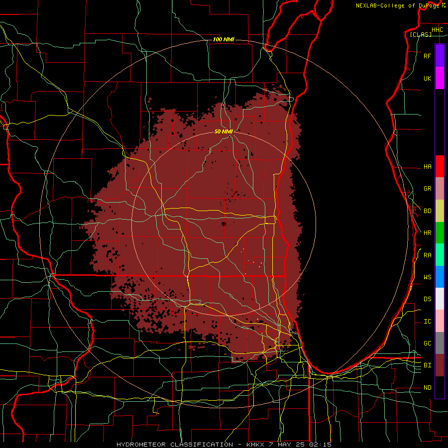Click the WS legend label
Image resolution: width=448 pixels, height=448 pixels.
click(x=428, y=277)
